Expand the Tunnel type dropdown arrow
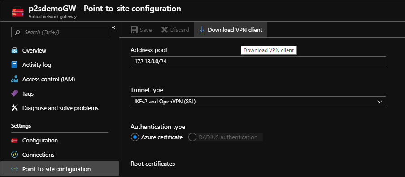 [379, 102]
